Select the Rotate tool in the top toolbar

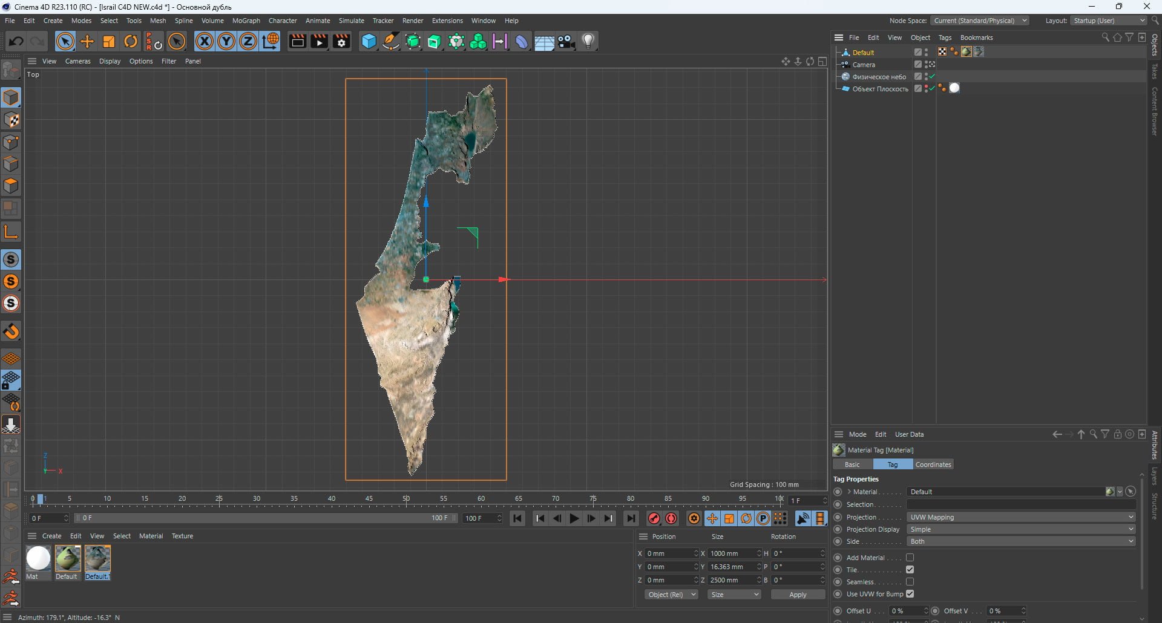[x=131, y=41]
